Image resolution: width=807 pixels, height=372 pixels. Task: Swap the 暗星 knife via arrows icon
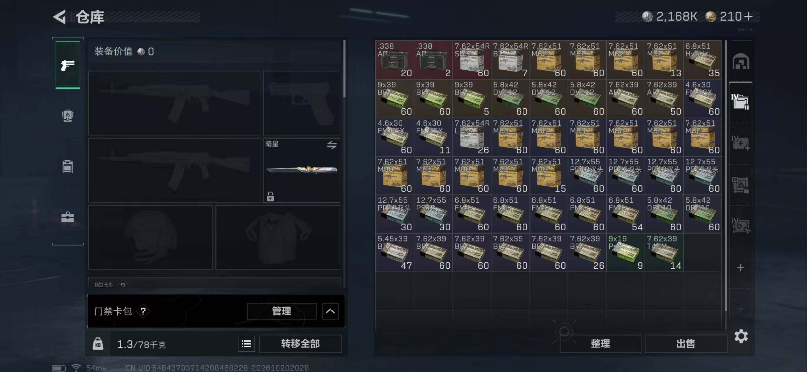pos(332,145)
